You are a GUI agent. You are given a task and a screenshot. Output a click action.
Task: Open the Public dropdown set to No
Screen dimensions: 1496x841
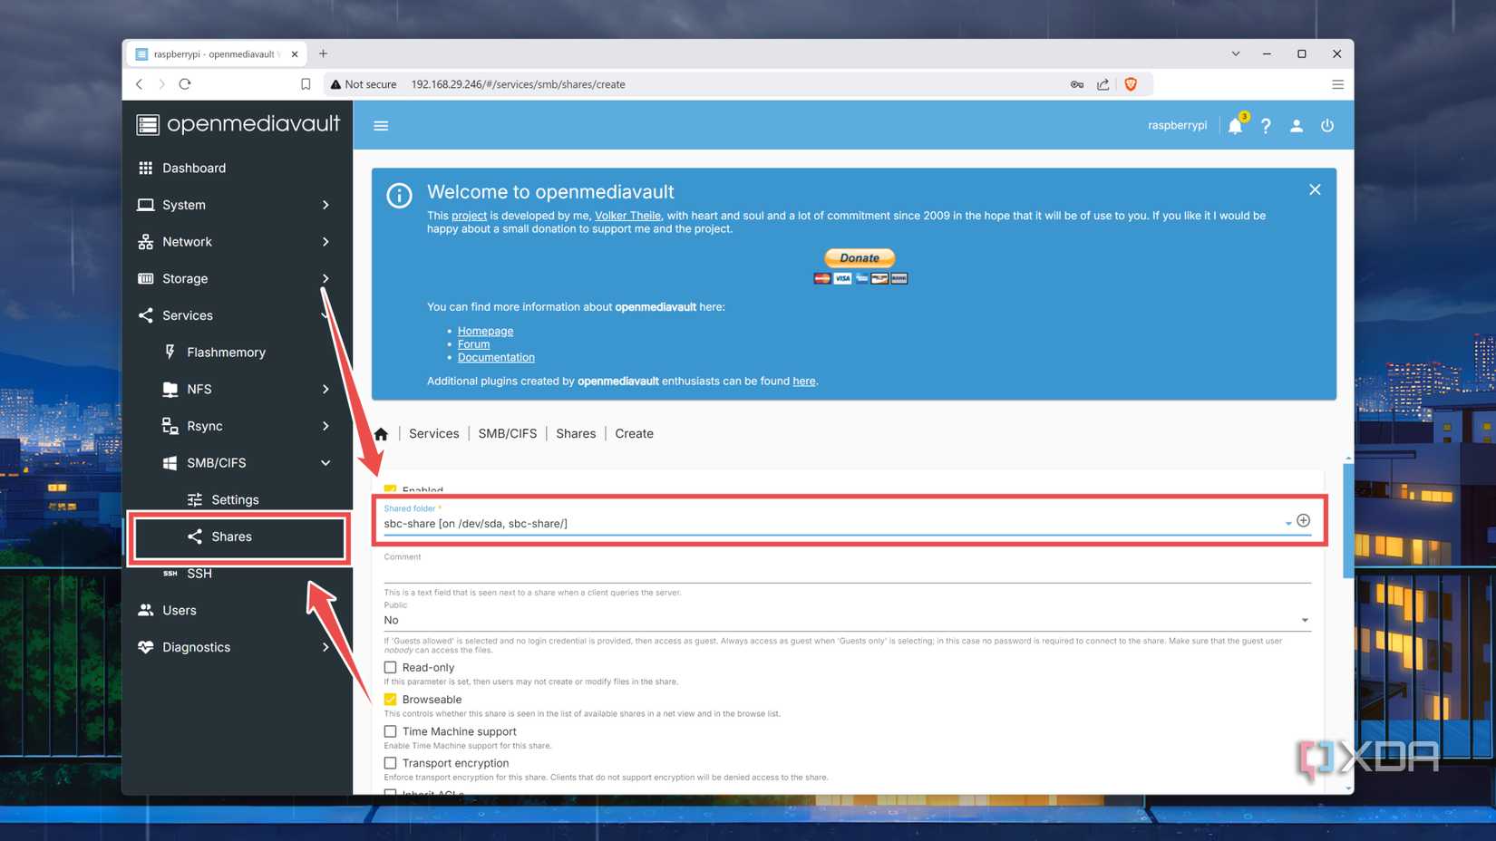[x=847, y=621]
